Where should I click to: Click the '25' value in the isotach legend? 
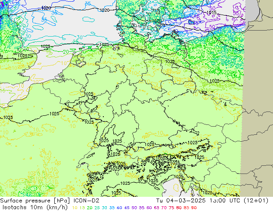point(97,208)
